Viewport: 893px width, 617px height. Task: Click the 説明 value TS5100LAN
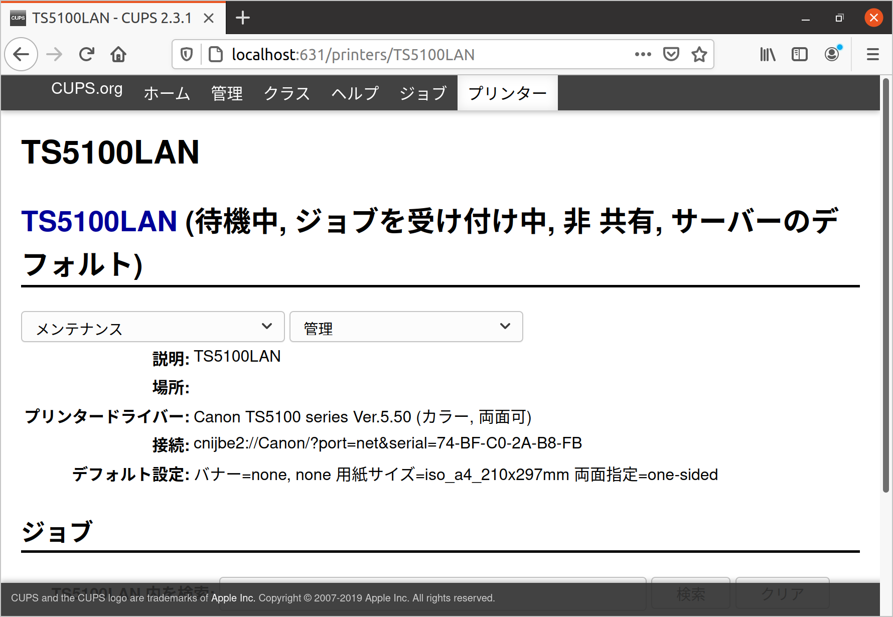[x=237, y=357]
